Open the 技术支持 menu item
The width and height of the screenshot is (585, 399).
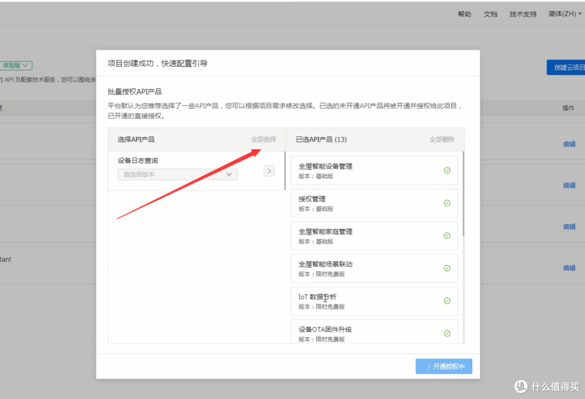click(523, 14)
